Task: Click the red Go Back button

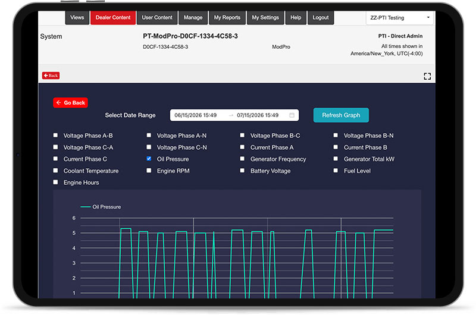Action: 70,103
